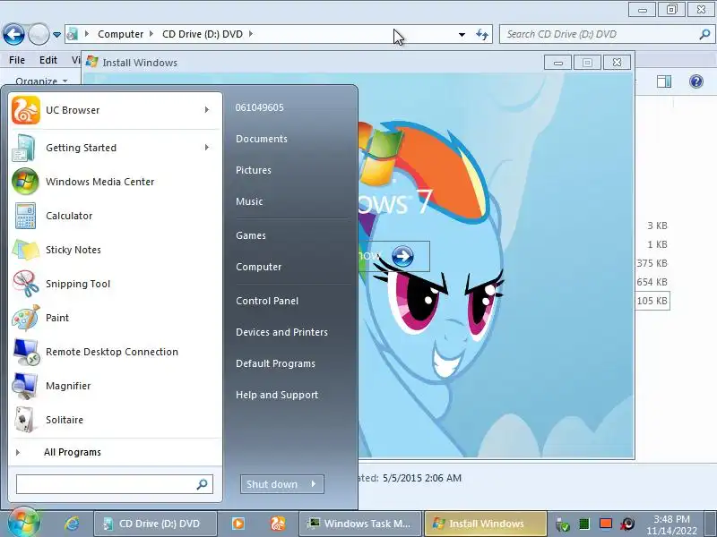Open Control Panel from the Start menu
Viewport: 717px width, 537px height.
pos(267,301)
